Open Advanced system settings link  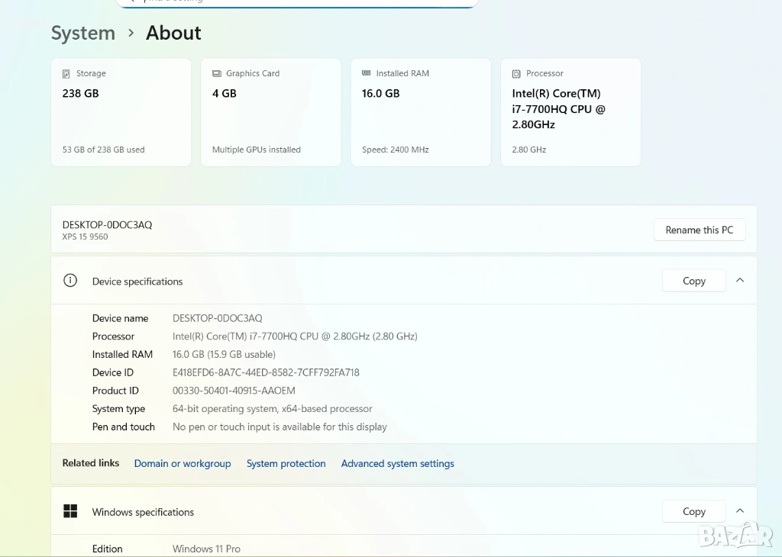397,463
